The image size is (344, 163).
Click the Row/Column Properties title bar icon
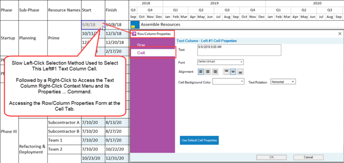click(134, 34)
